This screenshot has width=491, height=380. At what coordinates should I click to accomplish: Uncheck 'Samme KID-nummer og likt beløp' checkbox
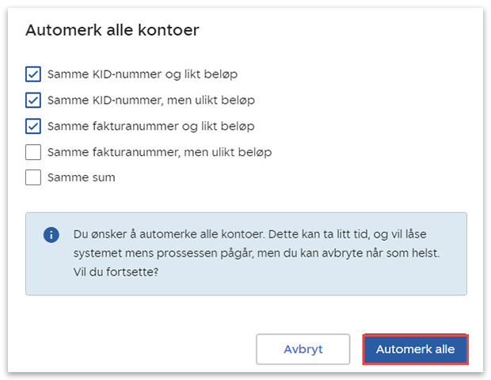[33, 74]
